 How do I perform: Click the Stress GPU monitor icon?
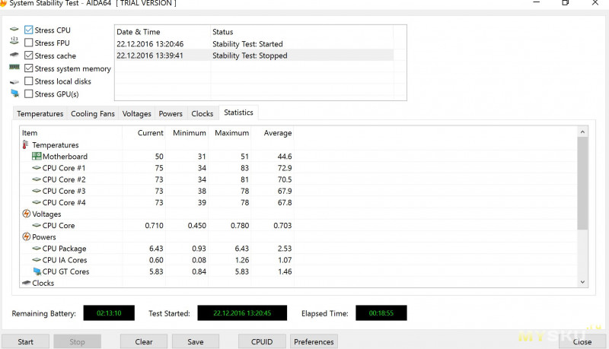(14, 93)
